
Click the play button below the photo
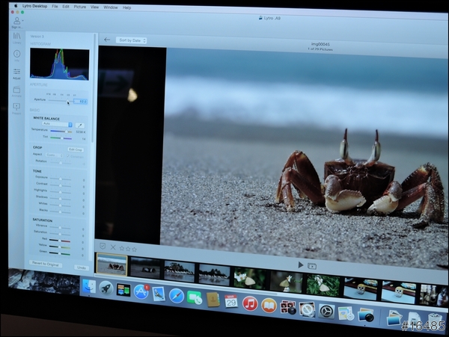pos(301,265)
